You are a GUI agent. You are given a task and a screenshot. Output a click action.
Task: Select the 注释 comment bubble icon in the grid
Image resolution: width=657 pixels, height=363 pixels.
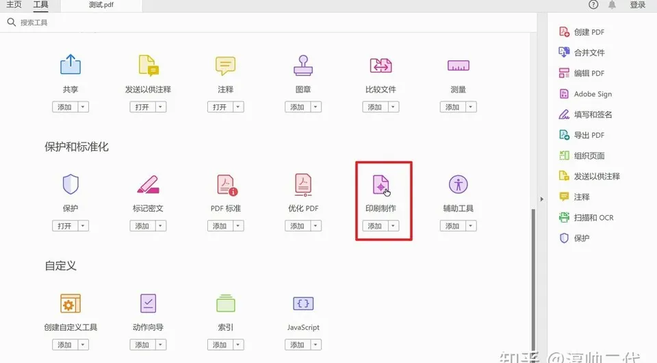point(225,66)
